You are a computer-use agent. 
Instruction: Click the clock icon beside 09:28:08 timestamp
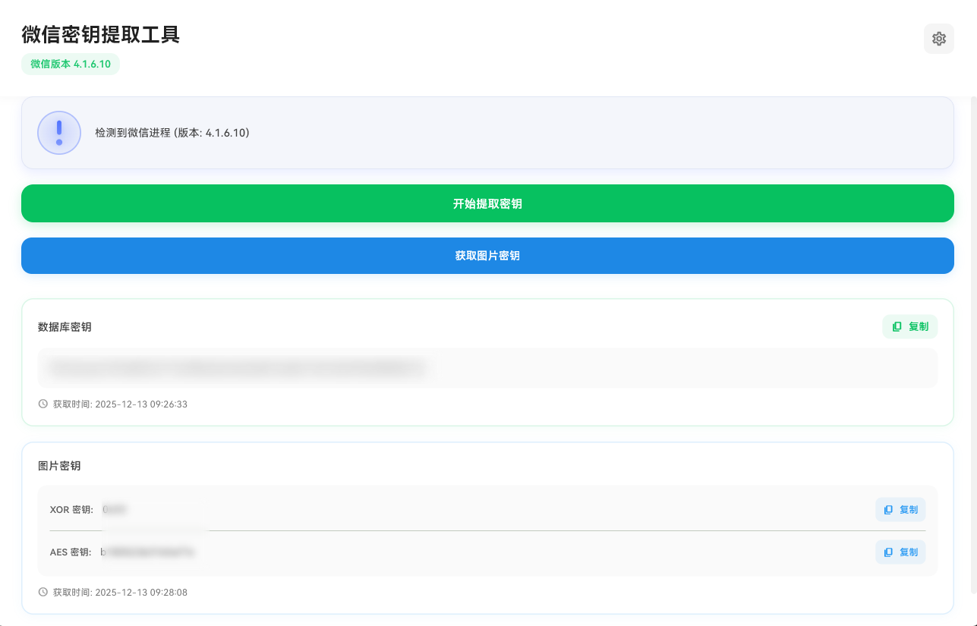pos(43,593)
